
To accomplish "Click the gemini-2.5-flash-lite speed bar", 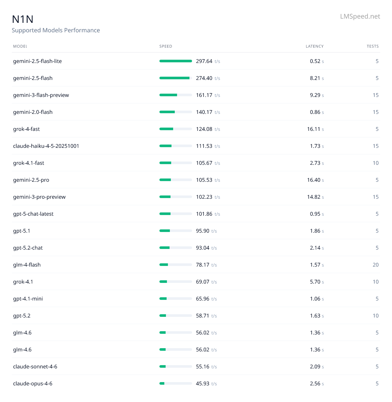I will [x=176, y=61].
